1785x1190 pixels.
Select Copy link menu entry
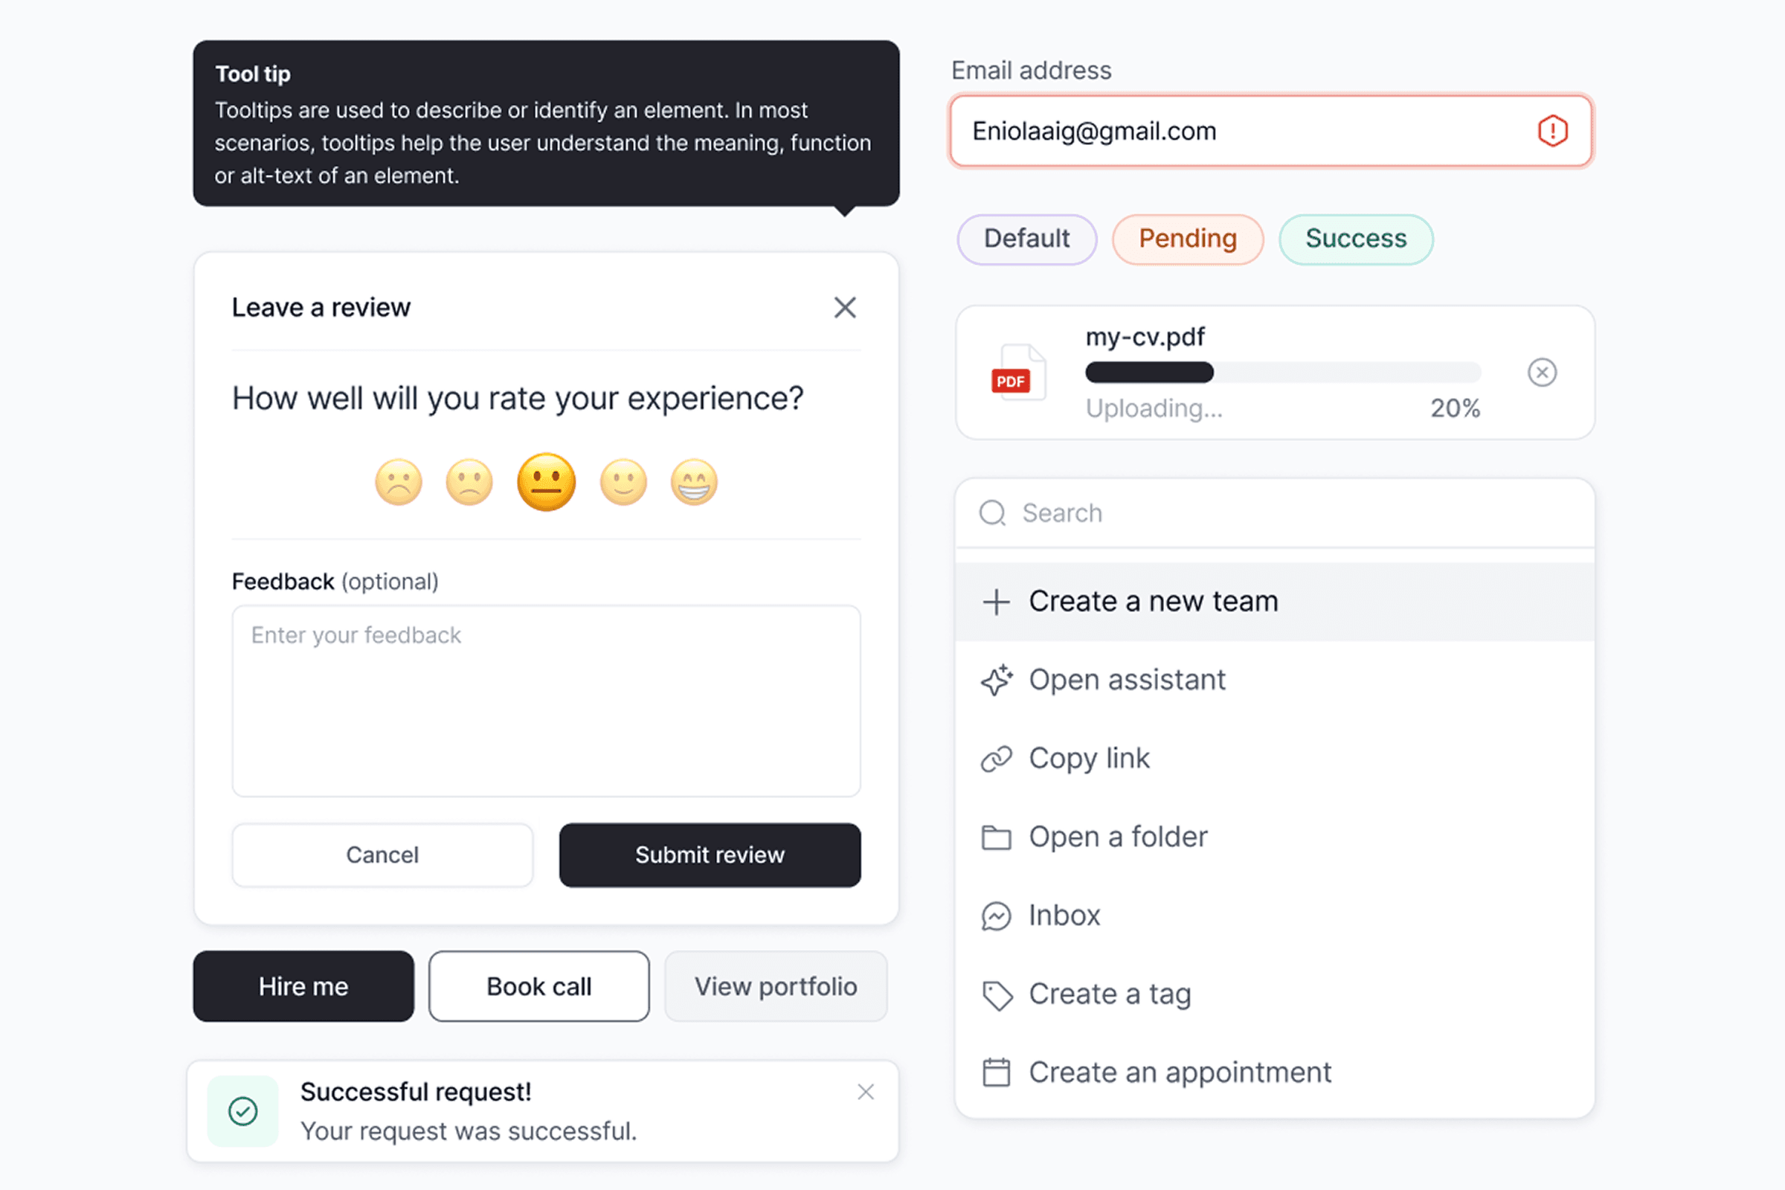pos(1088,758)
